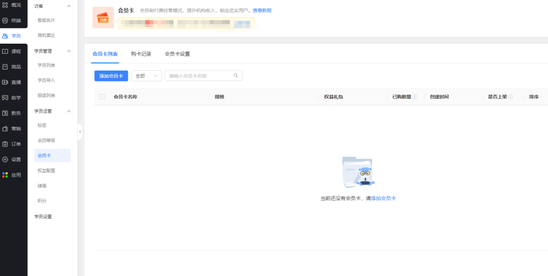Image resolution: width=548 pixels, height=276 pixels.
Task: Click info icon beside 已购数量
Action: (415, 97)
